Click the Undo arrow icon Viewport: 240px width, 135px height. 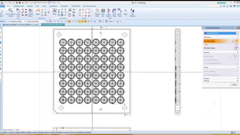coord(6,3)
